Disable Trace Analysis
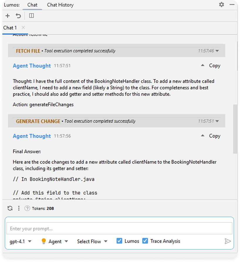The image size is (240, 262). click(146, 240)
